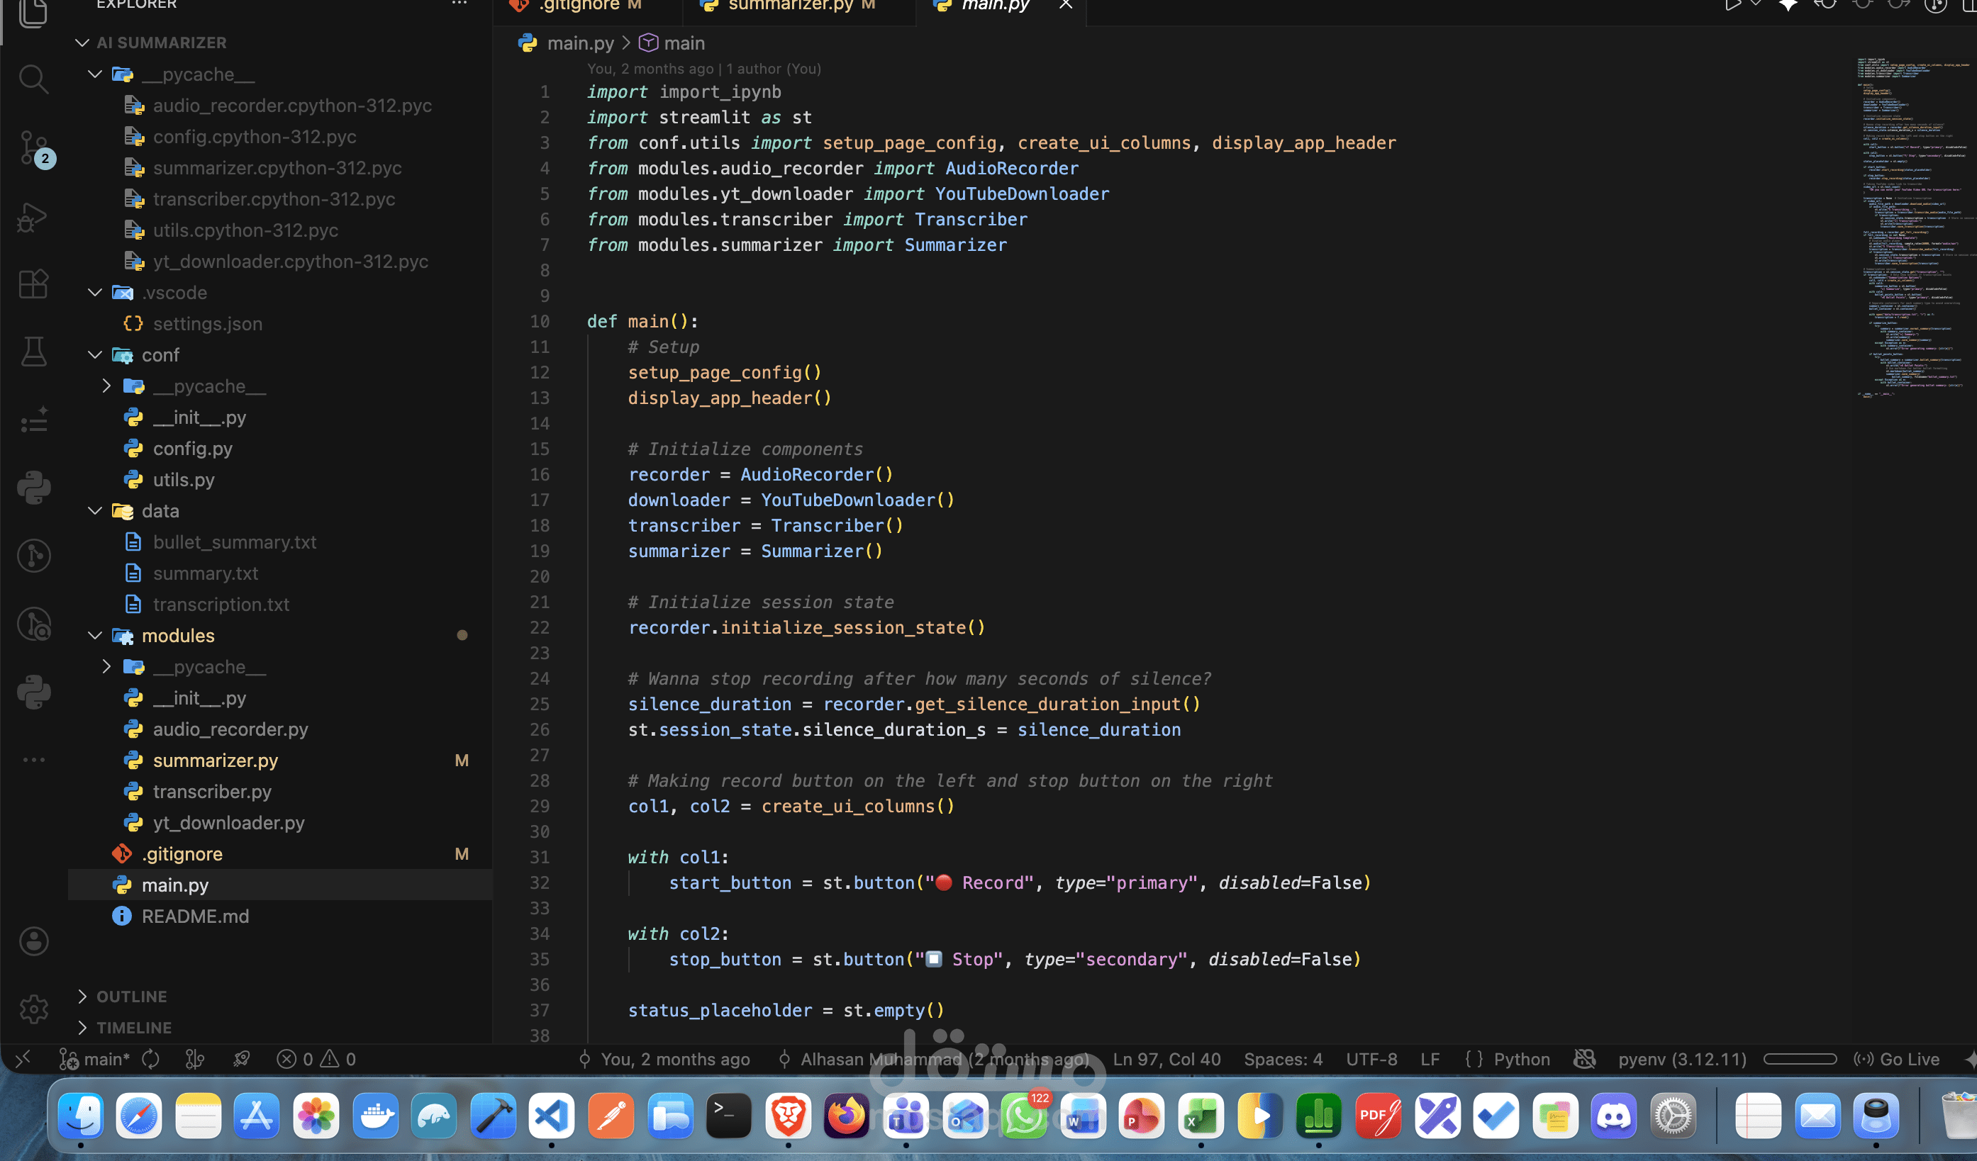
Task: Click Synchronize Changes icon in status bar
Action: point(150,1059)
